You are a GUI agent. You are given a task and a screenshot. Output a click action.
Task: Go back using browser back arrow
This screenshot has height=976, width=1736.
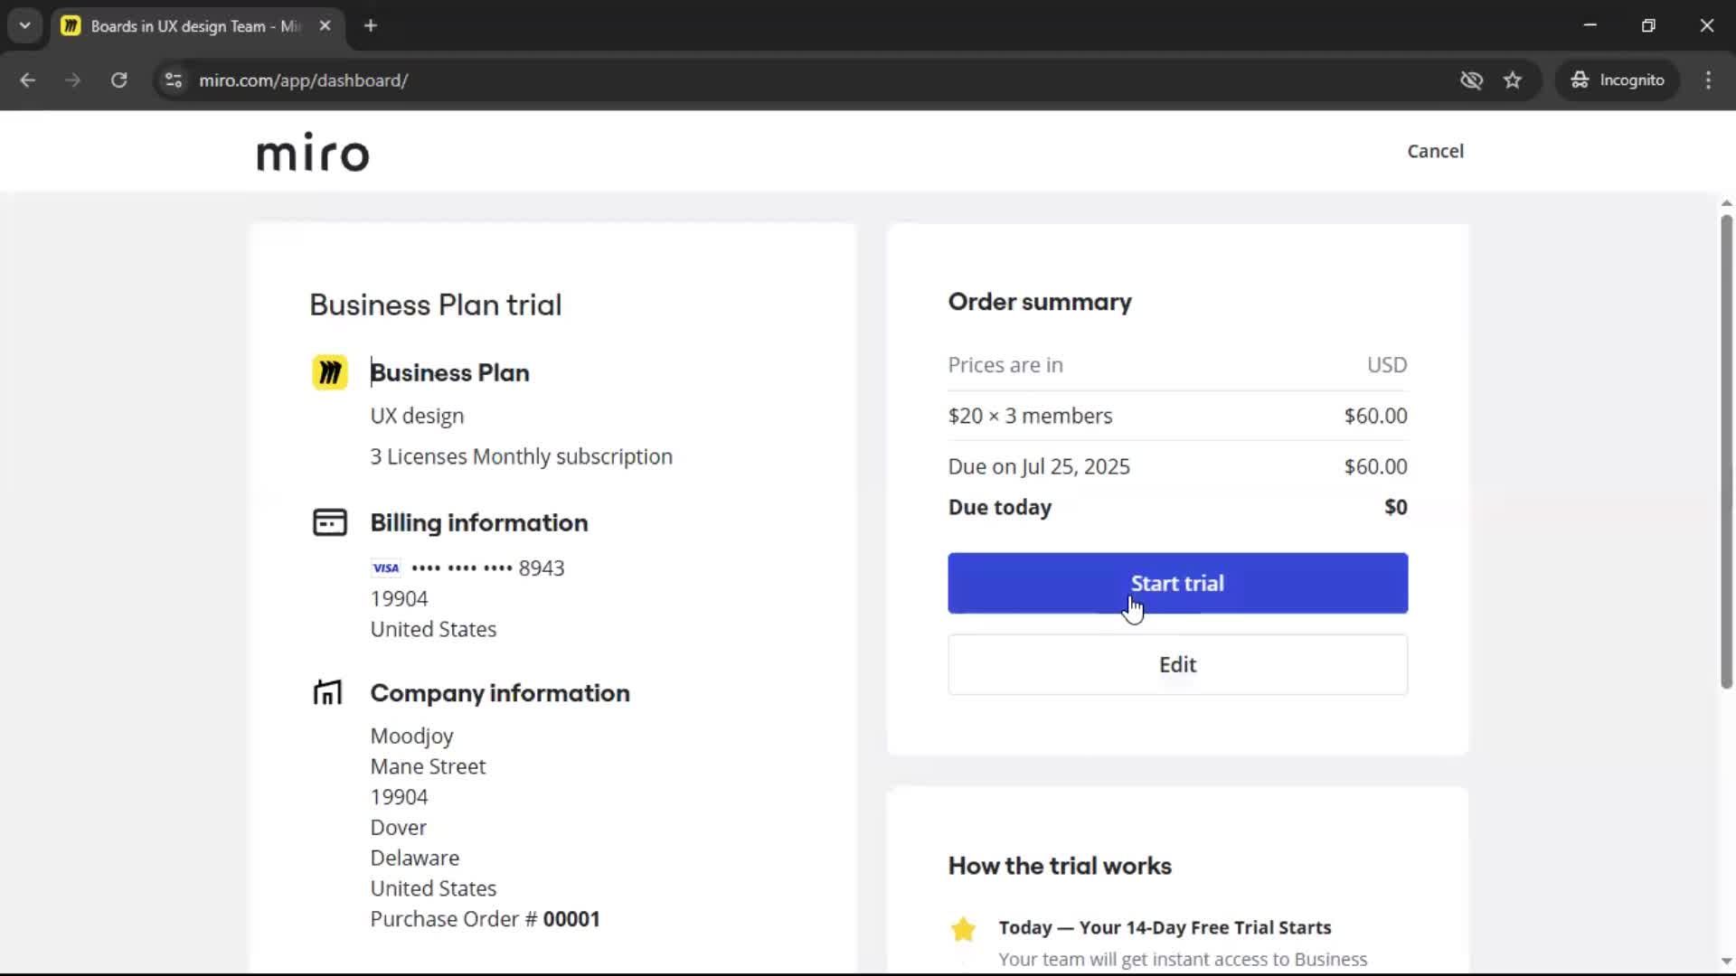pos(28,80)
